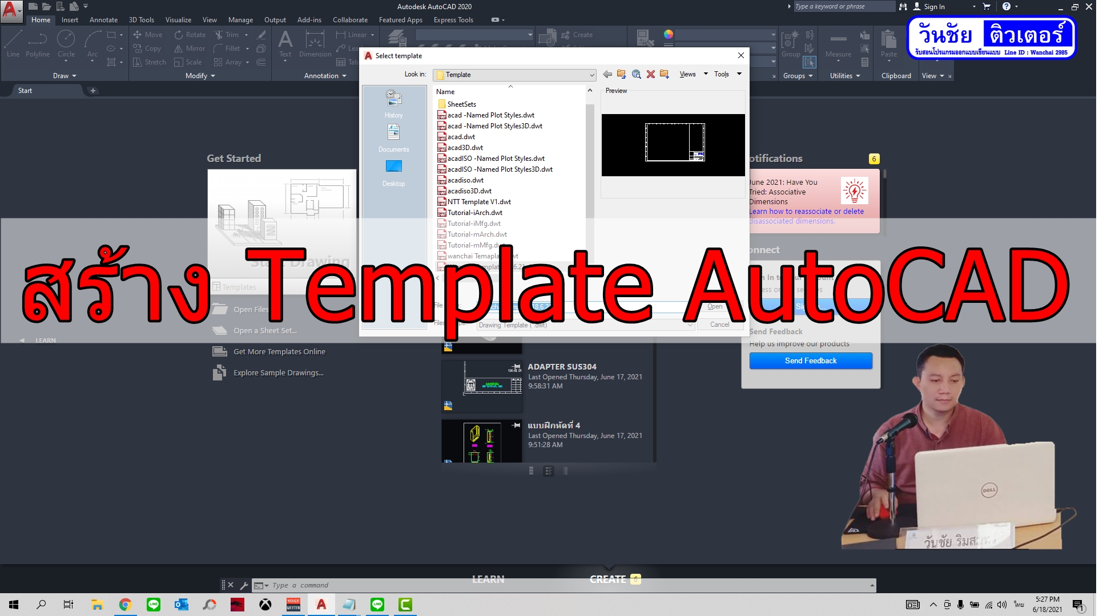The height and width of the screenshot is (616, 1099).
Task: Select Tutorial-iArch.dwt file
Action: 474,213
